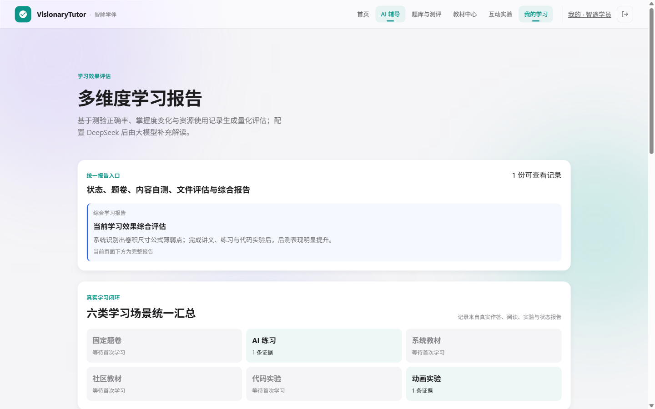Image resolution: width=655 pixels, height=409 pixels.
Task: Open the 动画实验 evidence card
Action: coord(484,384)
